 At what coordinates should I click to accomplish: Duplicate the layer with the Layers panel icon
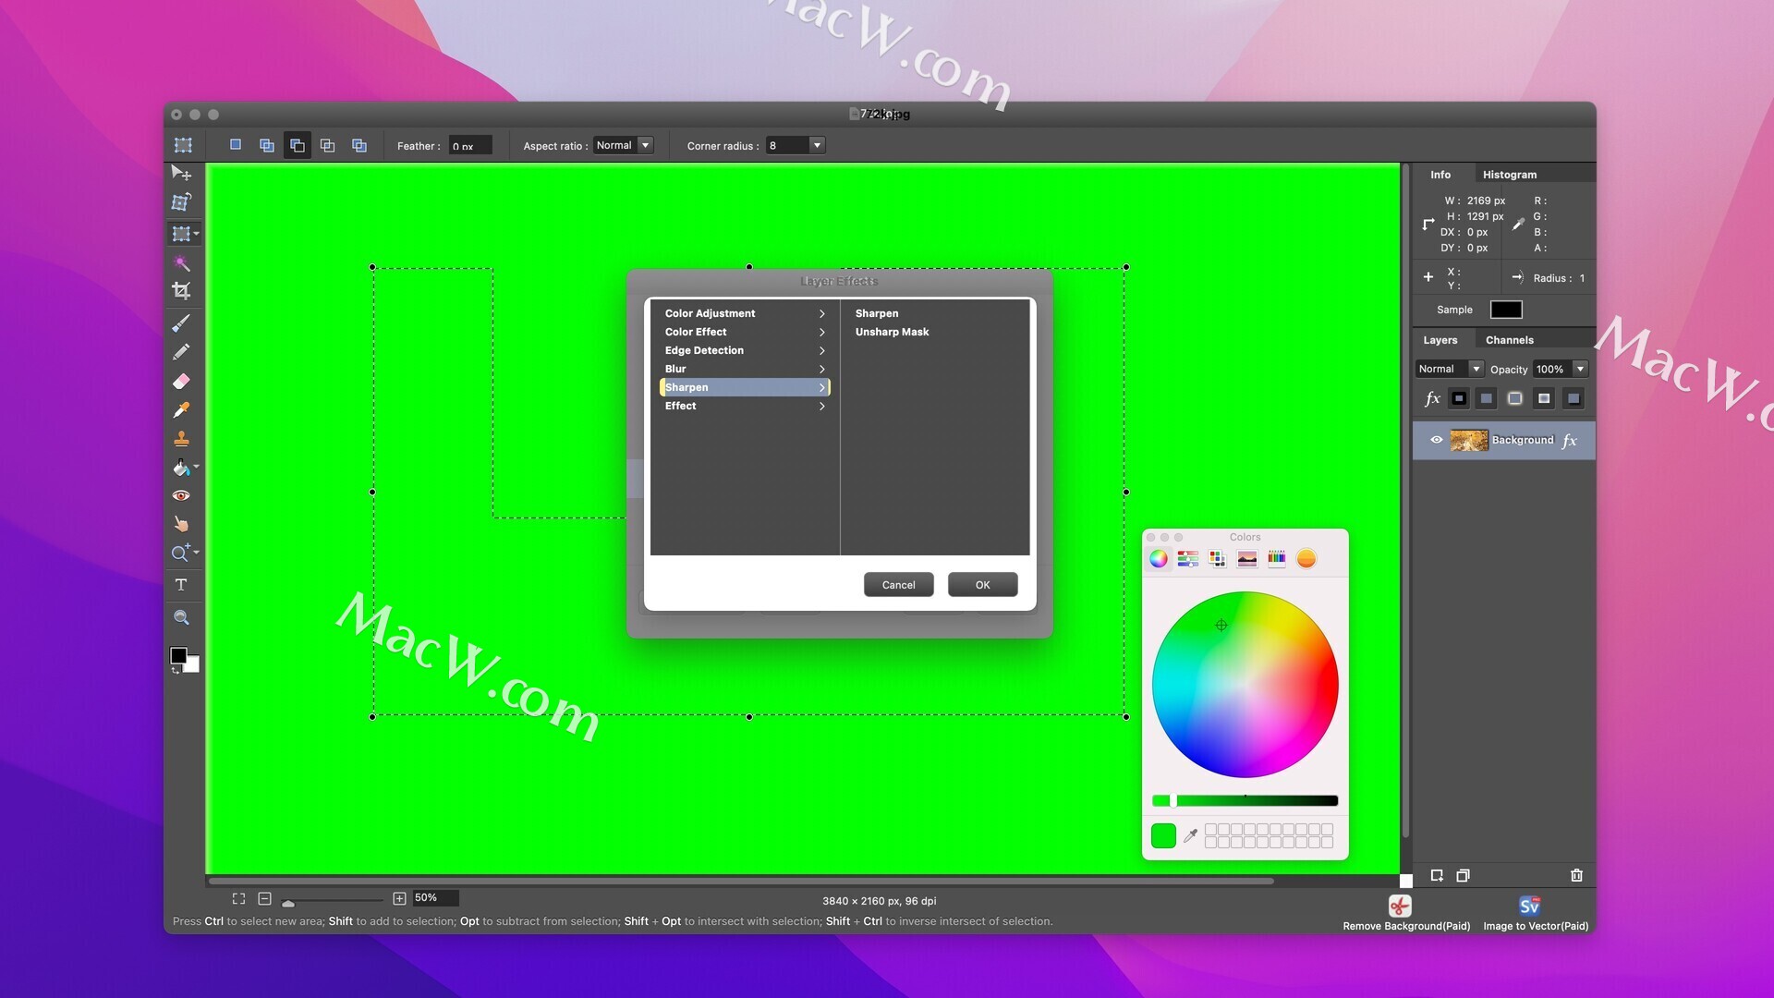[1463, 875]
